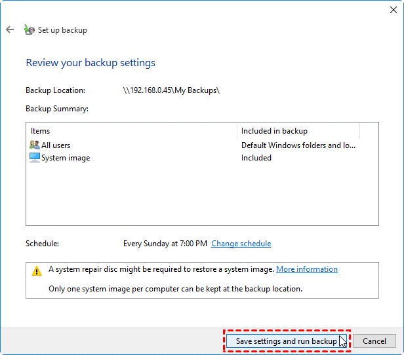Click the Included status for System image
The image size is (404, 355).
coord(256,158)
